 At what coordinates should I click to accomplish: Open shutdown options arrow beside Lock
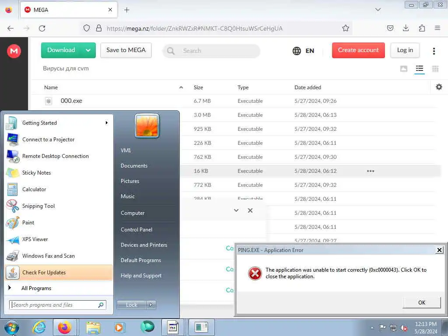[x=151, y=305]
